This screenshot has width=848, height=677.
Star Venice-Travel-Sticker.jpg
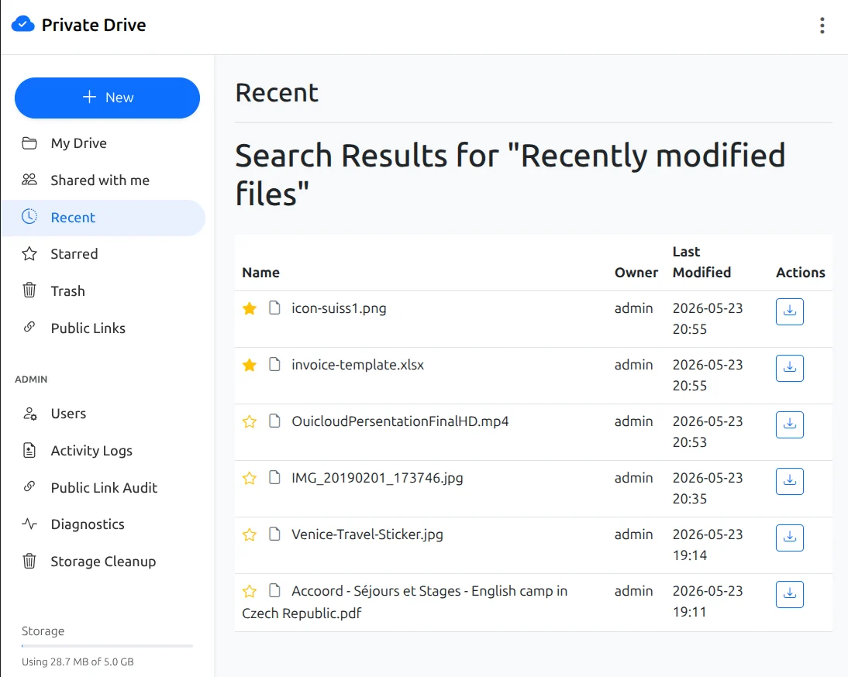[x=250, y=535]
